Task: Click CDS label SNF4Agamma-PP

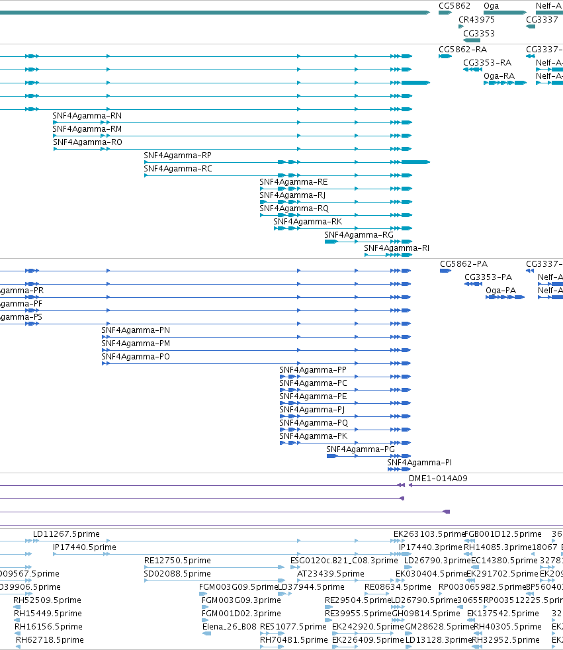Action: [313, 370]
